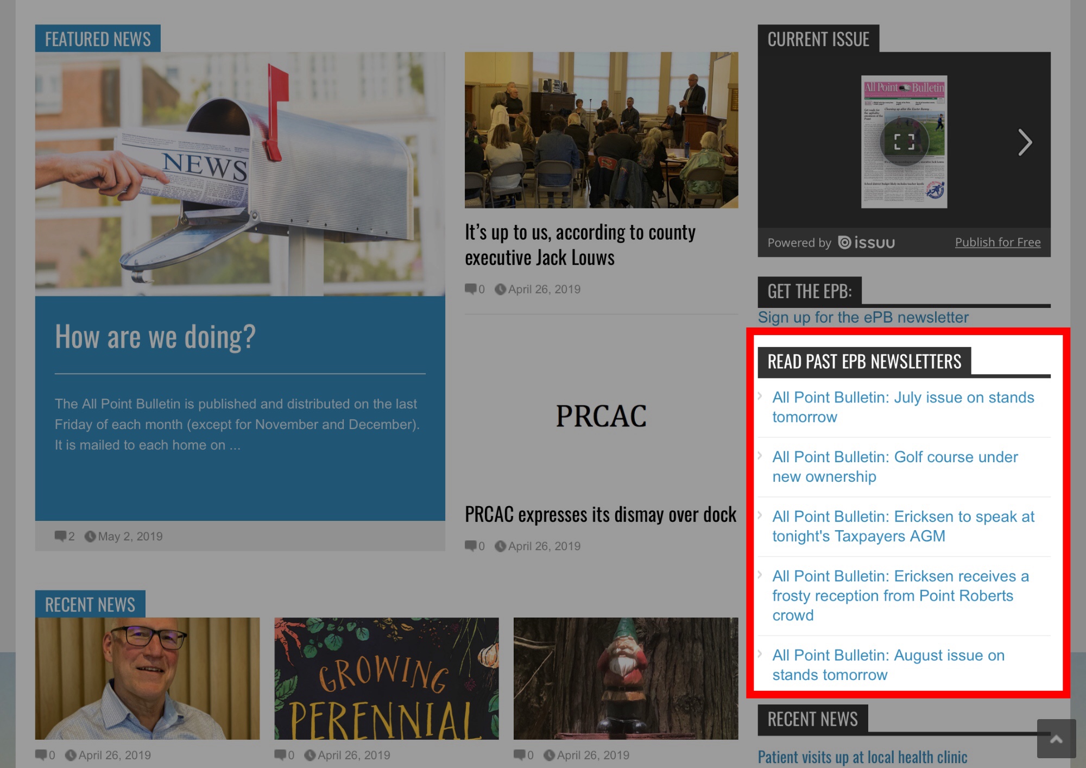The height and width of the screenshot is (768, 1086).
Task: Click issuu logo in Powered by bar
Action: point(867,243)
